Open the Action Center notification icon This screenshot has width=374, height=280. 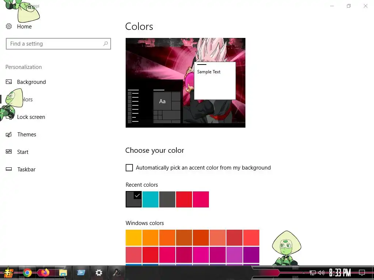coord(362,273)
